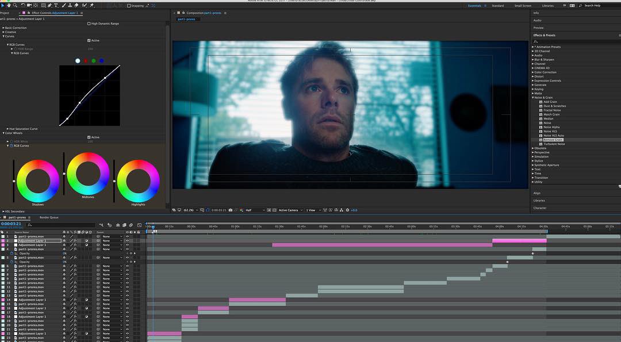Image resolution: width=621 pixels, height=342 pixels.
Task: Uncheck Active under Color Wheels
Action: pyautogui.click(x=89, y=137)
